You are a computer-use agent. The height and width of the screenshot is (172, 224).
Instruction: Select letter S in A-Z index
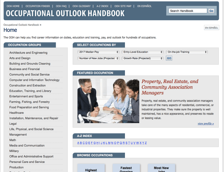pyautogui.click(x=126, y=143)
